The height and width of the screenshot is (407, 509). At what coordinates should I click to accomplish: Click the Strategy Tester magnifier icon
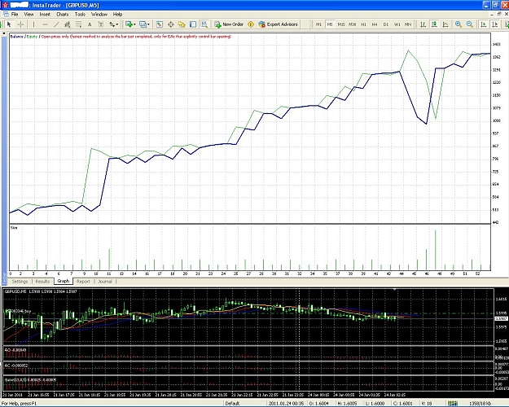point(204,24)
